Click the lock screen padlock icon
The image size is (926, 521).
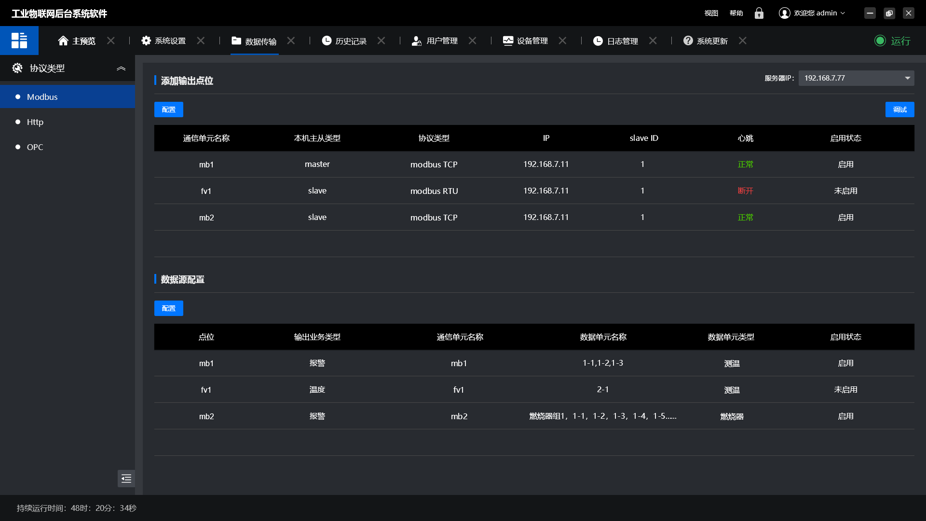(759, 13)
